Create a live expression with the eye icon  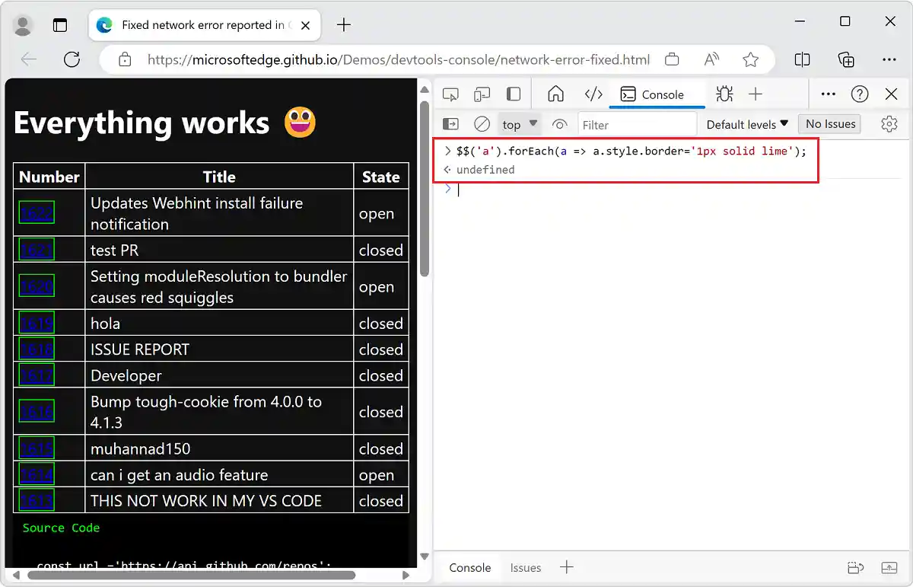point(559,123)
